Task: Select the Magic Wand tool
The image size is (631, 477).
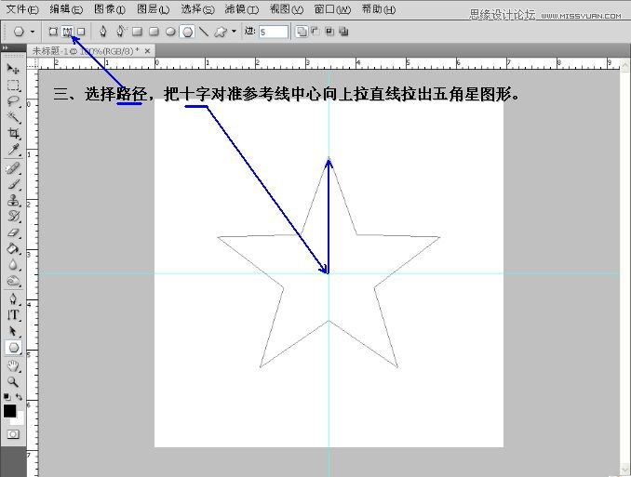Action: [x=13, y=117]
